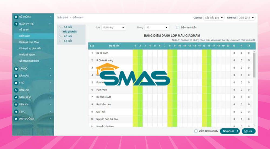Image resolution: width=270 pixels, height=149 pixels.
Task: Click the Tiện ích sidebar icon
Action: coord(16,104)
